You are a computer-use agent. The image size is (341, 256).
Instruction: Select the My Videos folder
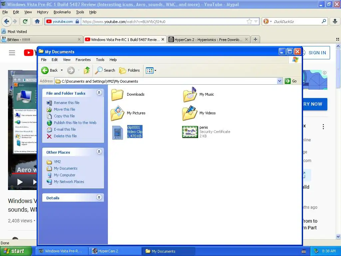pos(199,113)
